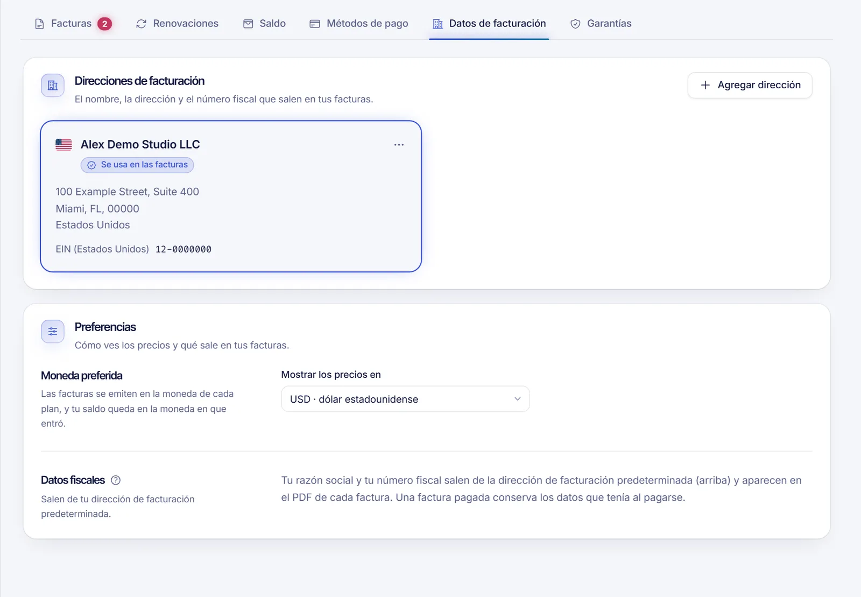Click the EIN number 12-0000000
Screen dimensions: 861x597
184,249
